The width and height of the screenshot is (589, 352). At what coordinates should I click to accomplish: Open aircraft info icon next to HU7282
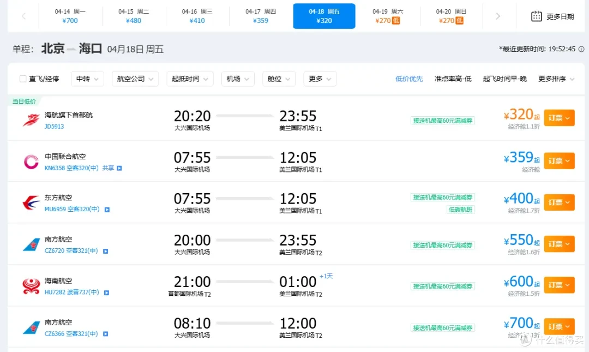(x=107, y=293)
